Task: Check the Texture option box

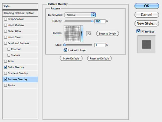Action: 9,55
